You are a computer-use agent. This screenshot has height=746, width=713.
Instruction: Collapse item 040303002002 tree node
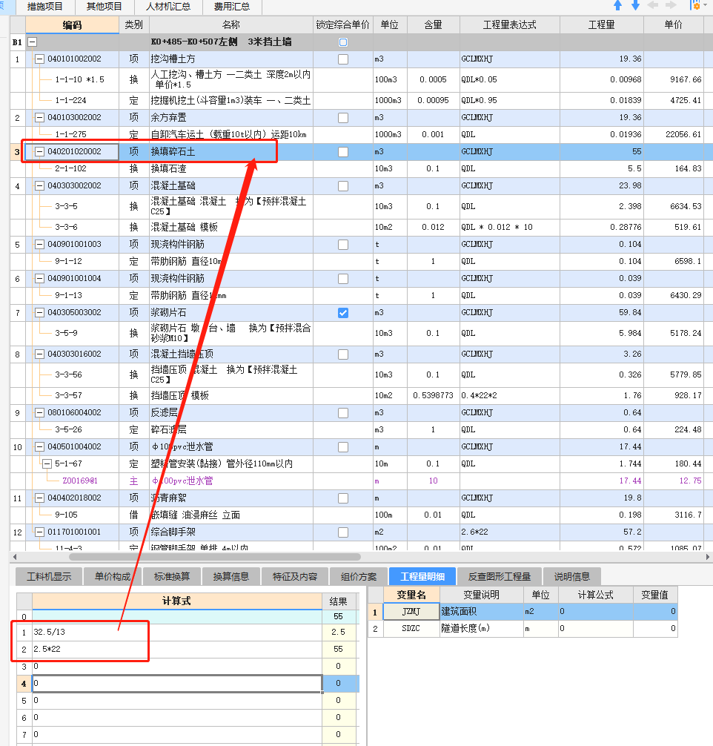(x=40, y=186)
